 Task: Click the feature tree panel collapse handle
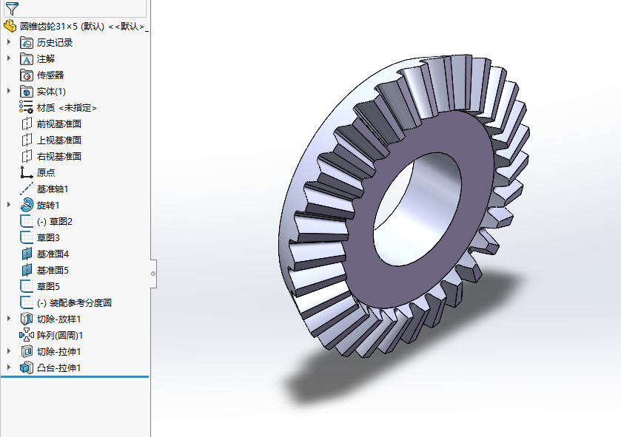pos(153,274)
